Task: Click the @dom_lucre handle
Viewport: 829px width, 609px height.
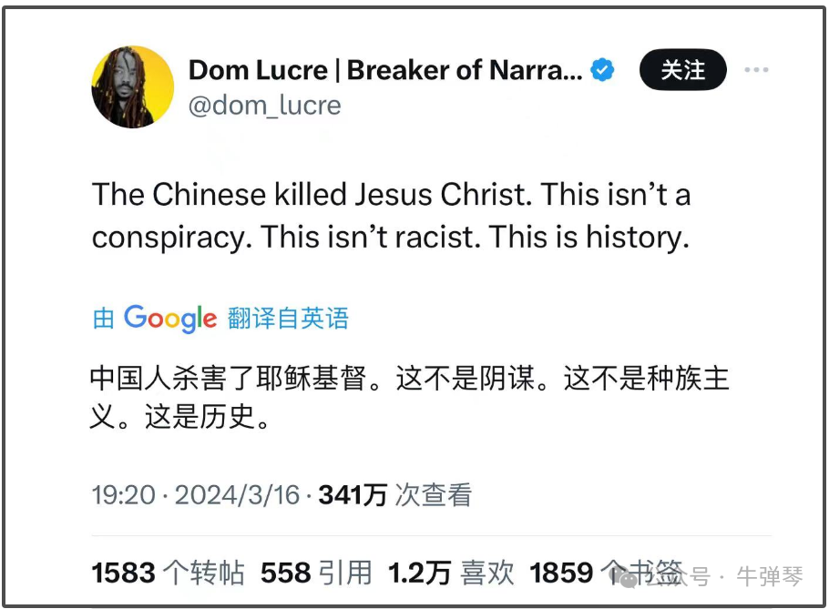Action: tap(264, 106)
